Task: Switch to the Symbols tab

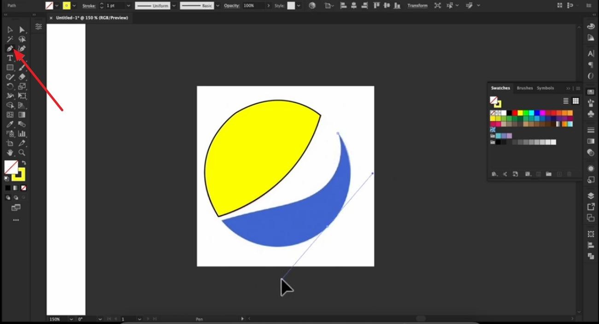Action: click(545, 88)
